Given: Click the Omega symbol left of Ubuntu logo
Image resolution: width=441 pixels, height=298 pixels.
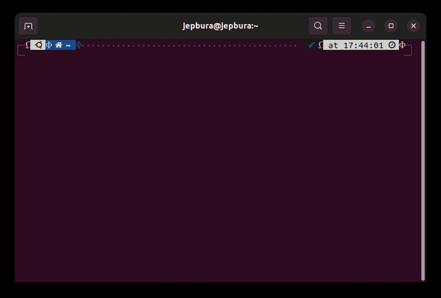Looking at the screenshot, I should coord(27,45).
